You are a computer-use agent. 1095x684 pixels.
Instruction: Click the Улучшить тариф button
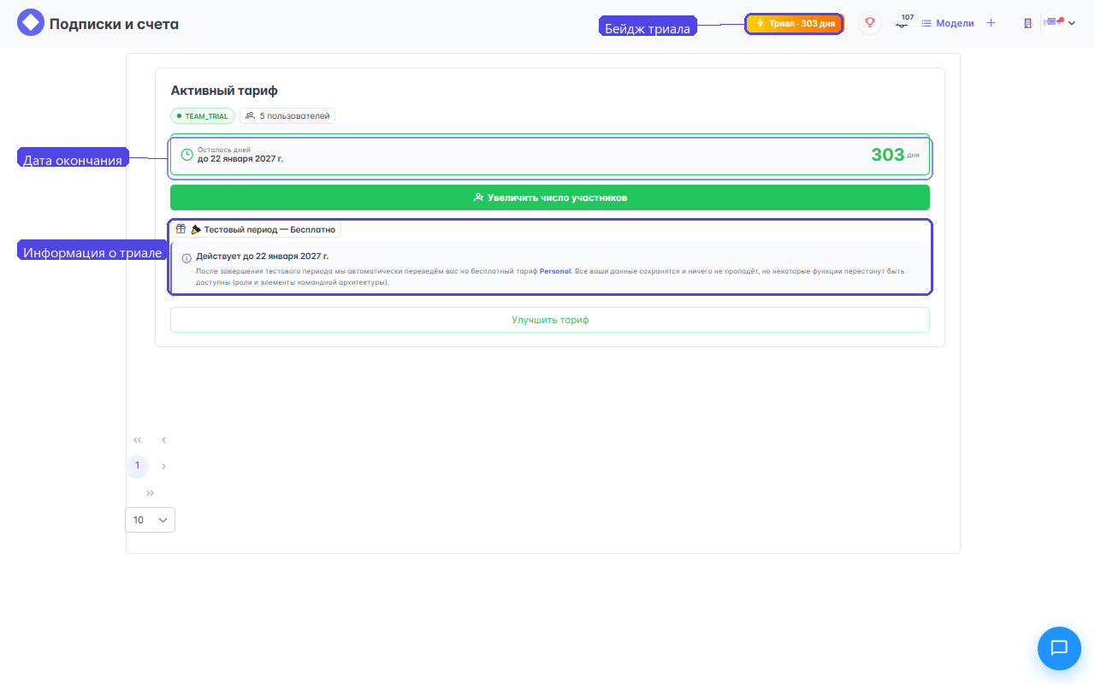tap(549, 320)
